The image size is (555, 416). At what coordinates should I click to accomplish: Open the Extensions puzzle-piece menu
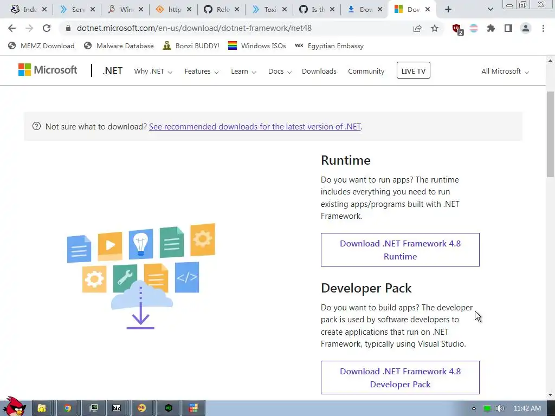pyautogui.click(x=491, y=28)
